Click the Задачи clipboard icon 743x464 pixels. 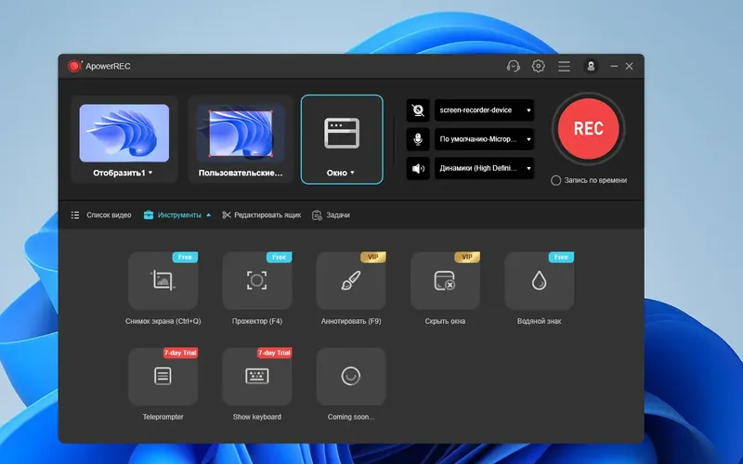click(317, 215)
